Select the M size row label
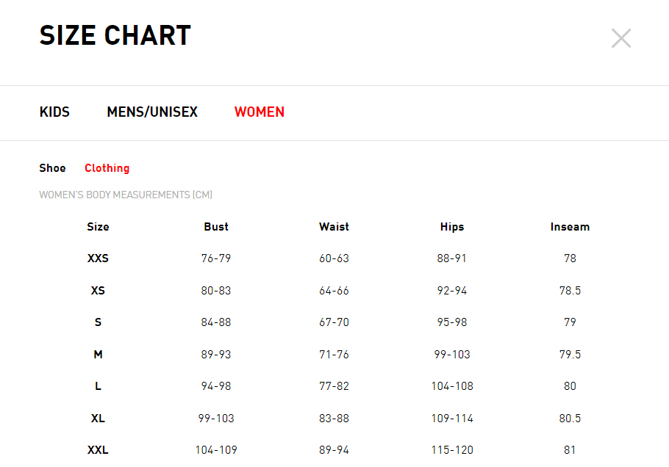Viewport: 669px width, 467px height. pyautogui.click(x=98, y=355)
